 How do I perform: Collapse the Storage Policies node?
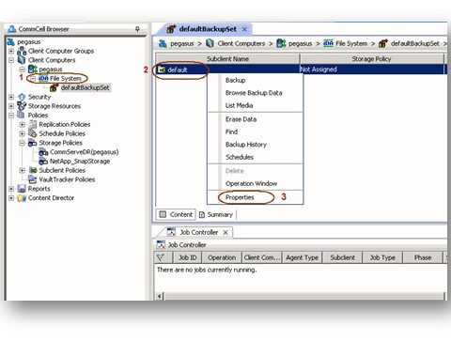[x=23, y=143]
